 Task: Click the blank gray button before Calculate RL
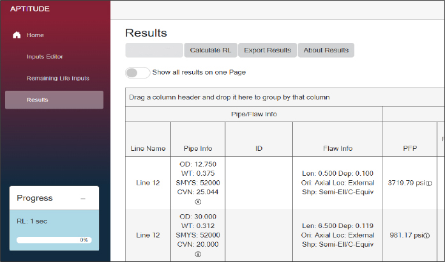coord(154,50)
